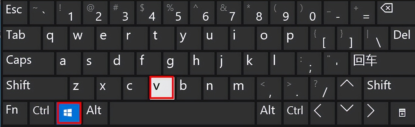Click the spacebar key
Screen dimensions: 415x127
pyautogui.click(x=182, y=113)
